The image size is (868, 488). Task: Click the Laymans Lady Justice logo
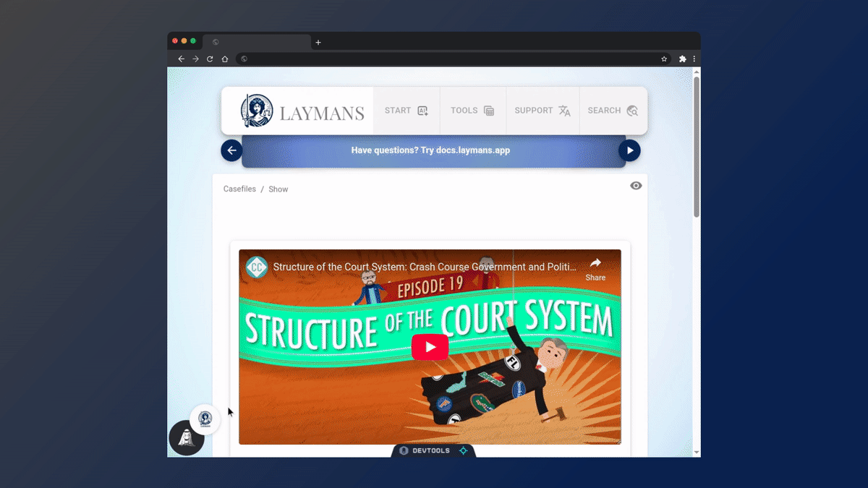[x=257, y=111]
